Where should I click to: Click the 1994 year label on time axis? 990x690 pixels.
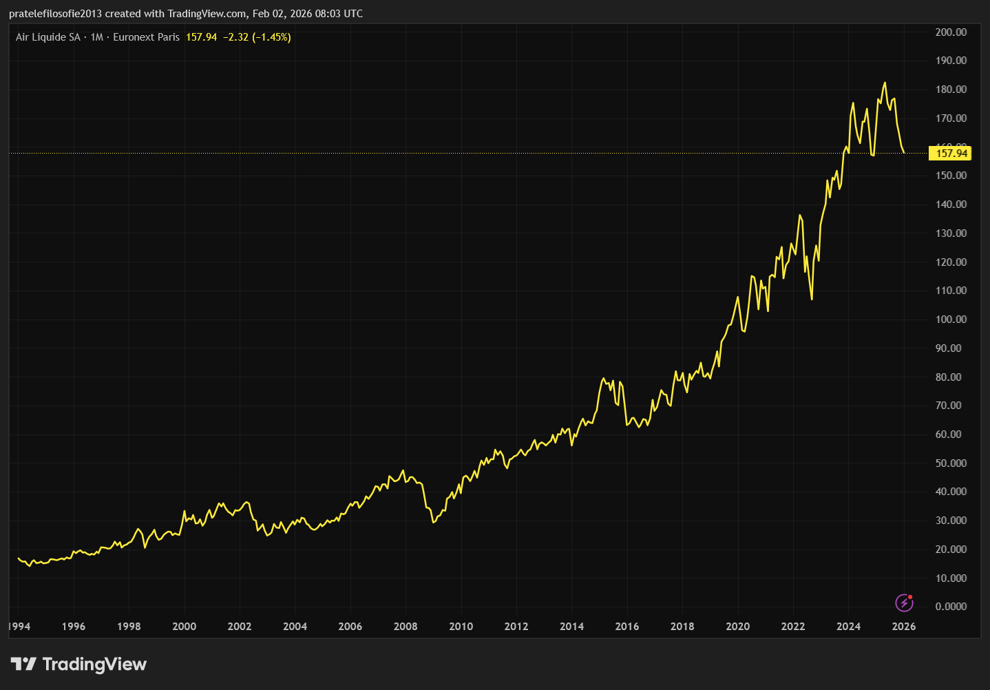pyautogui.click(x=19, y=627)
